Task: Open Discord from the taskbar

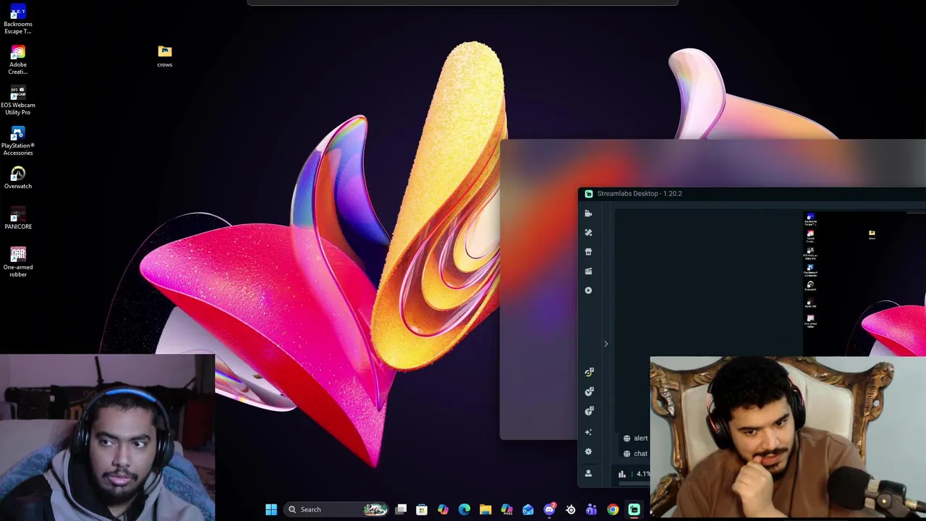Action: tap(549, 509)
